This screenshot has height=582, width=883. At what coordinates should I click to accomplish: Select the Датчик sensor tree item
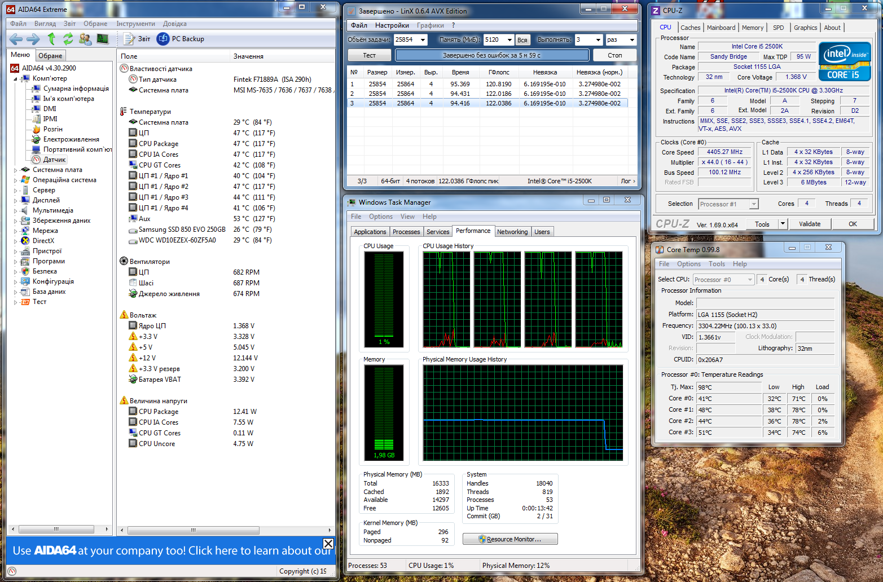(x=49, y=160)
